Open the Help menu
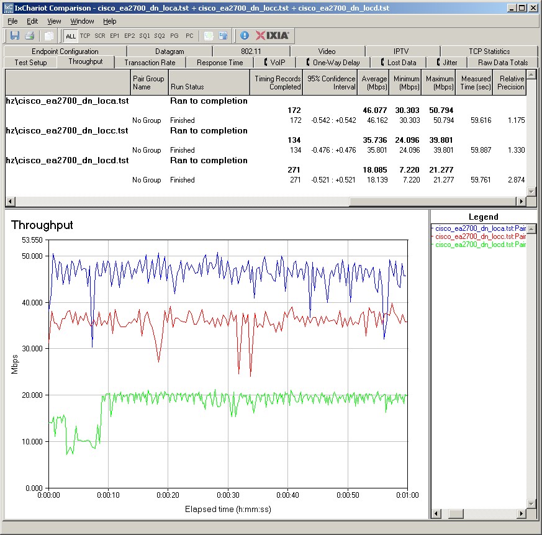 [109, 21]
